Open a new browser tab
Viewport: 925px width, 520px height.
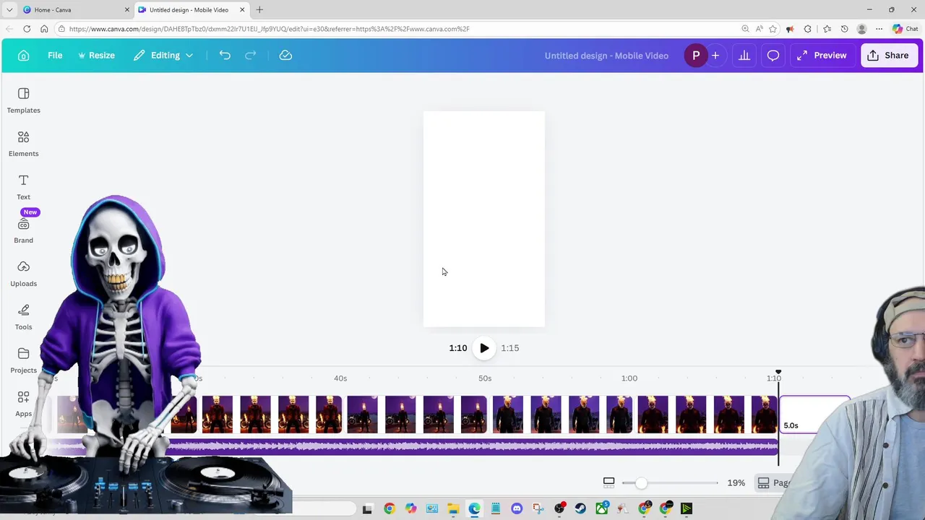(x=259, y=10)
